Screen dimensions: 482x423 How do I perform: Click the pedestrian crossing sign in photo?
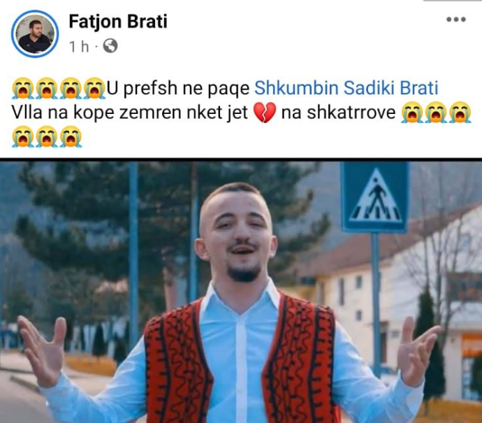pos(375,198)
